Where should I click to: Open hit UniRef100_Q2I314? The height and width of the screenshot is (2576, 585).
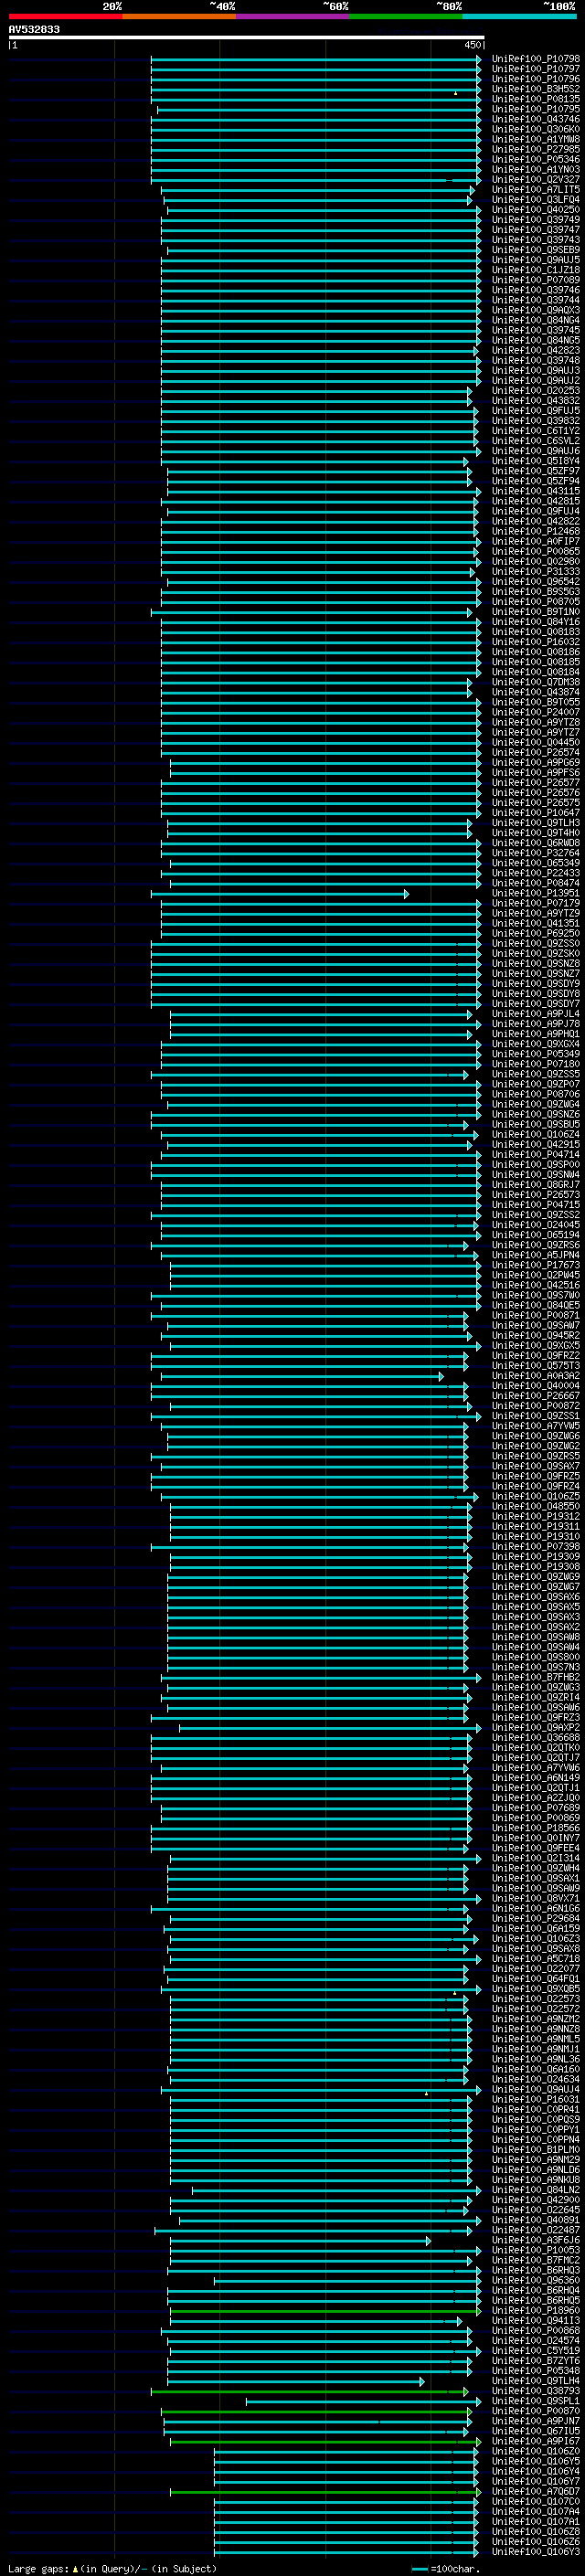[x=536, y=1859]
